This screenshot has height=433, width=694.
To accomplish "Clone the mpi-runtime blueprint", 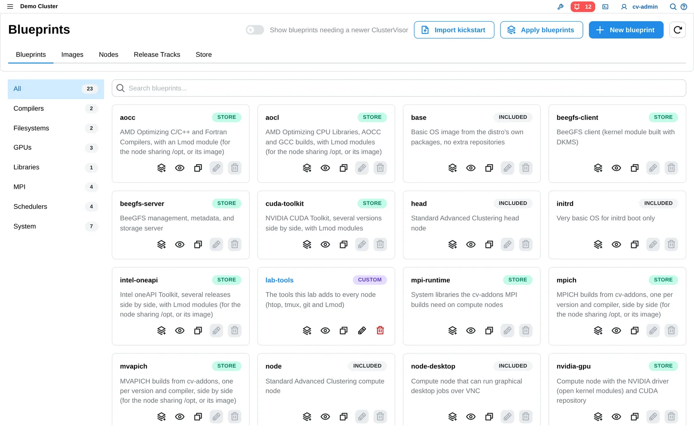I will click(x=489, y=331).
